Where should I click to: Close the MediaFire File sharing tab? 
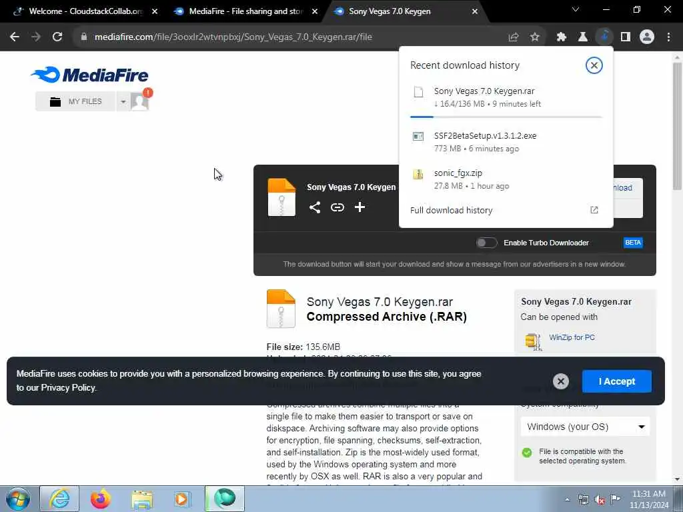[315, 11]
